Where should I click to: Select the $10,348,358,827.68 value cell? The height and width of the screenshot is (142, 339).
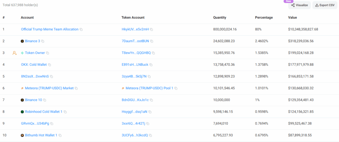pos(303,29)
